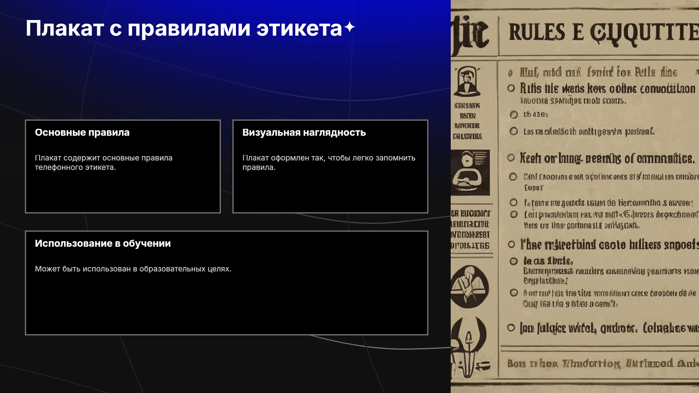This screenshot has width=699, height=393.
Task: Click the text 'Плакат содержит основные правила телефонного этикета'
Action: click(104, 163)
